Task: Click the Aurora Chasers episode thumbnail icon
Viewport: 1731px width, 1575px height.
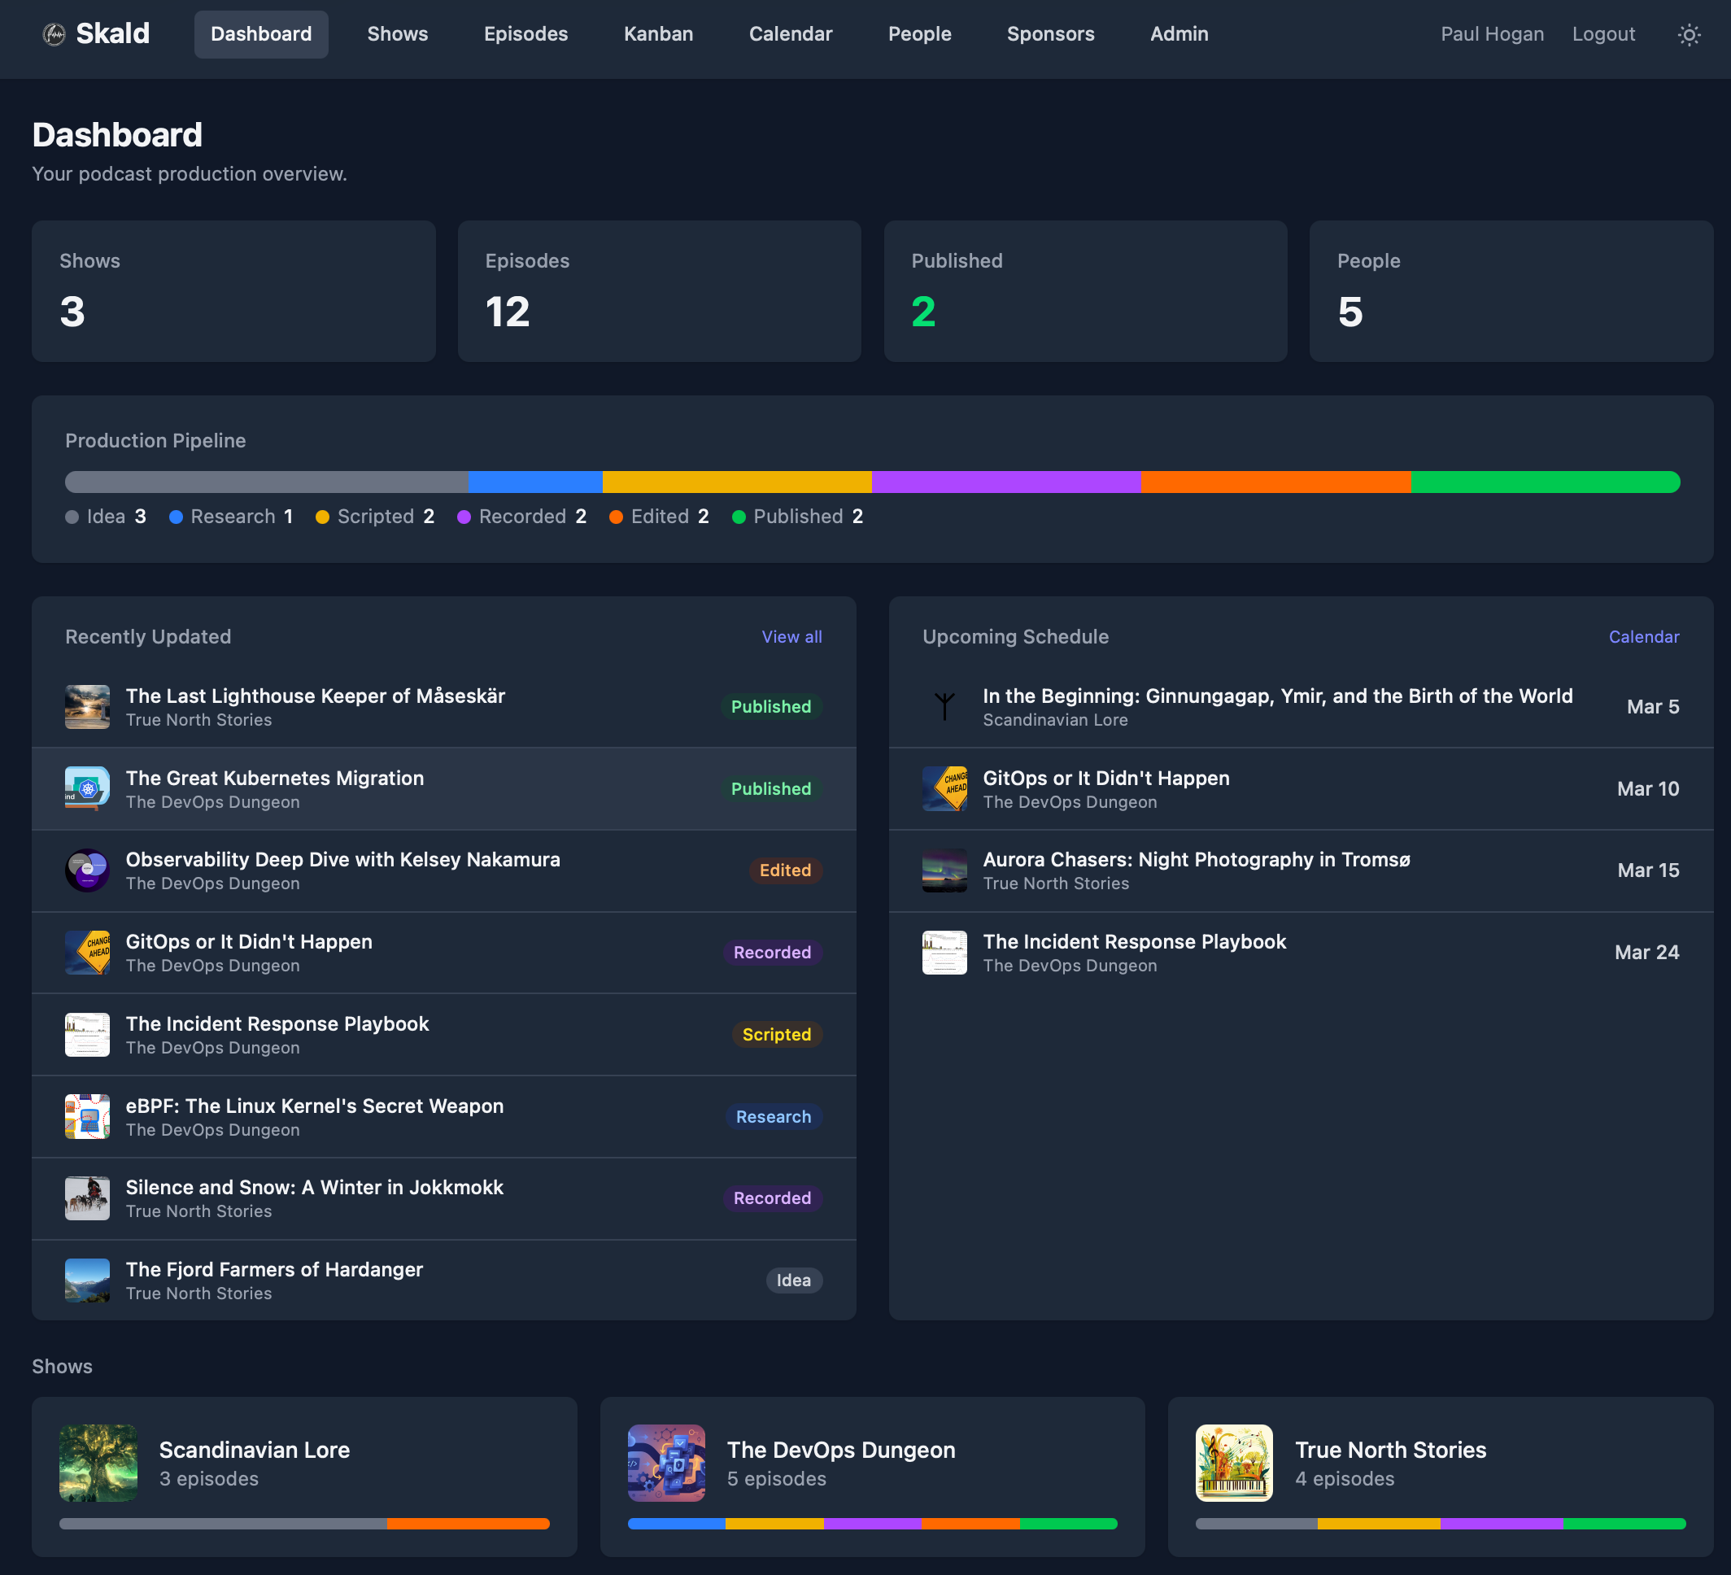Action: (944, 870)
